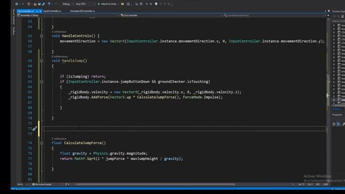Click the Undo arrow icon
345x194 pixels.
tap(49, 4)
